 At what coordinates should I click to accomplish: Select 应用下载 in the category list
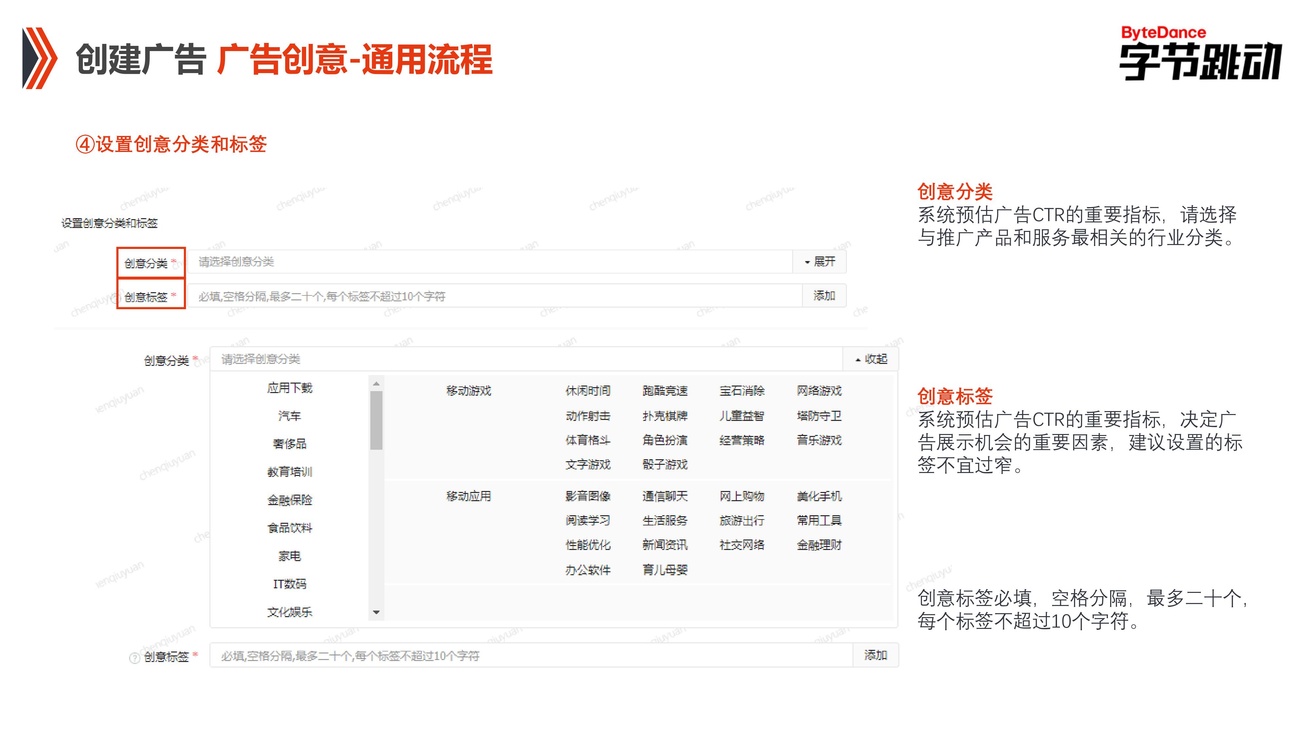(x=290, y=388)
